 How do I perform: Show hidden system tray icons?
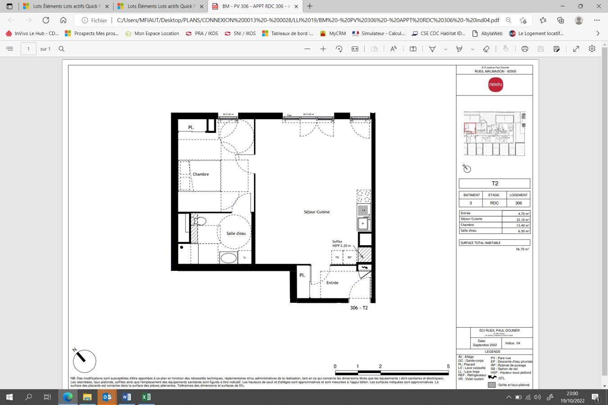509,397
